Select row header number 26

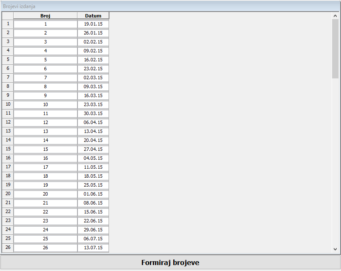[8, 248]
